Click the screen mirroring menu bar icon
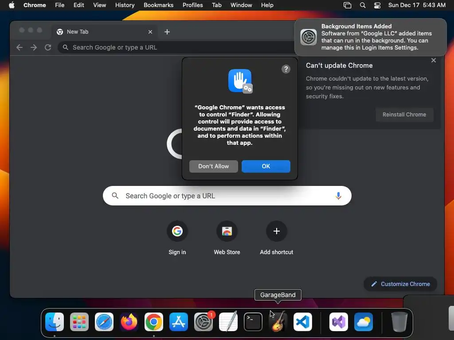 click(x=347, y=5)
